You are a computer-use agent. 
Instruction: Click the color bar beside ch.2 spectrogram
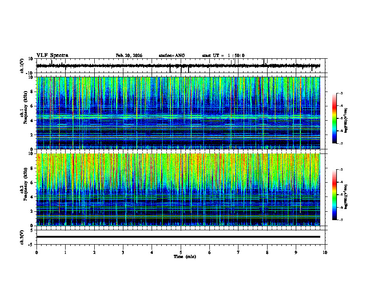pyautogui.click(x=335, y=195)
